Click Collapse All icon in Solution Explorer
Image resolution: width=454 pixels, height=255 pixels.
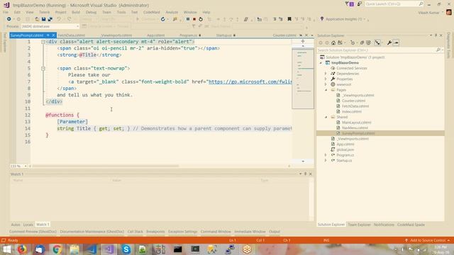tap(362, 42)
